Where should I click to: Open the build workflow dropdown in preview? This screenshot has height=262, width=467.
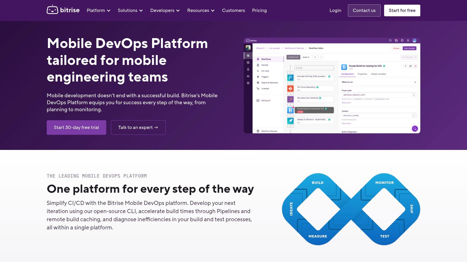point(306,57)
